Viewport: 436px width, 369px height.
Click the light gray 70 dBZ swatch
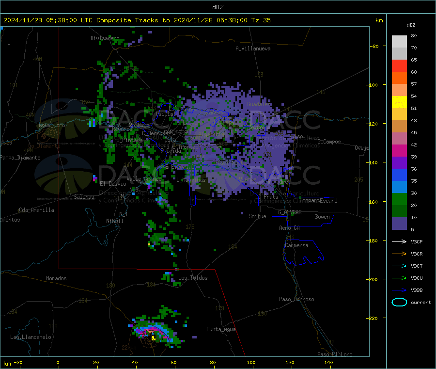[x=399, y=42]
